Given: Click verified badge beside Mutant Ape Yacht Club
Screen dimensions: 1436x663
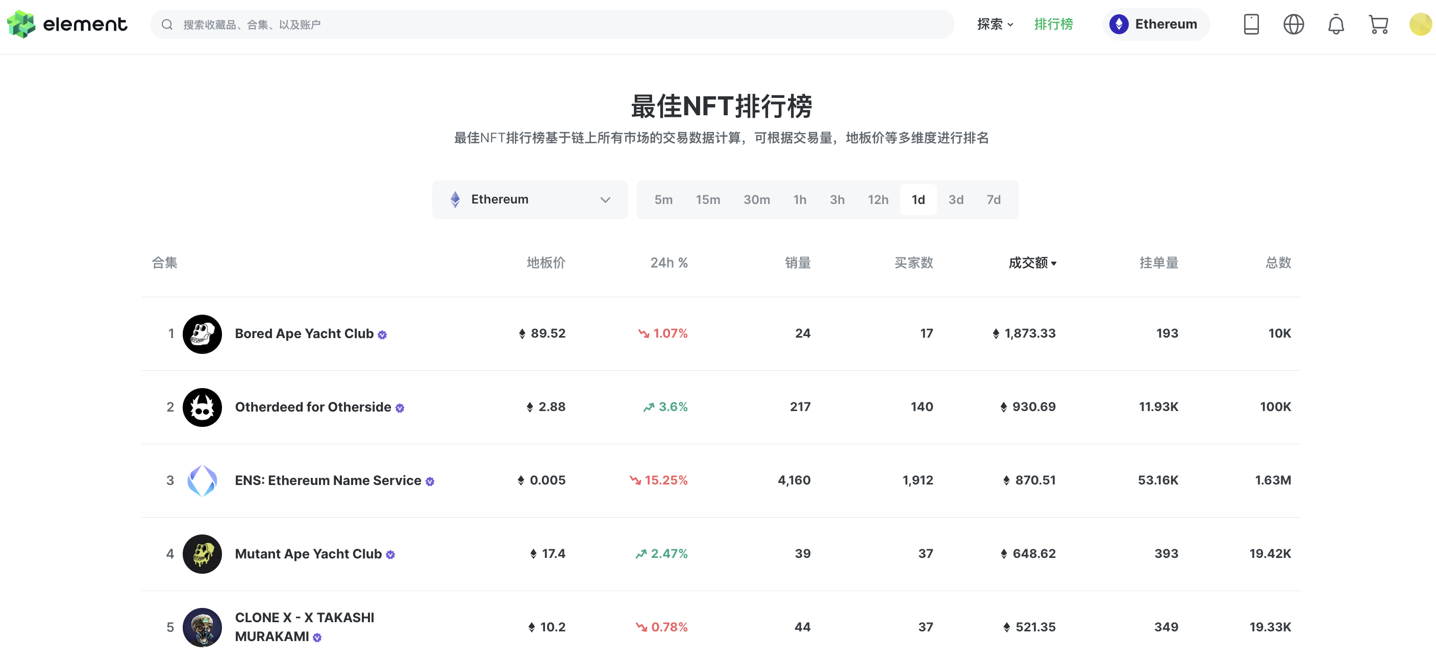Looking at the screenshot, I should pos(390,555).
